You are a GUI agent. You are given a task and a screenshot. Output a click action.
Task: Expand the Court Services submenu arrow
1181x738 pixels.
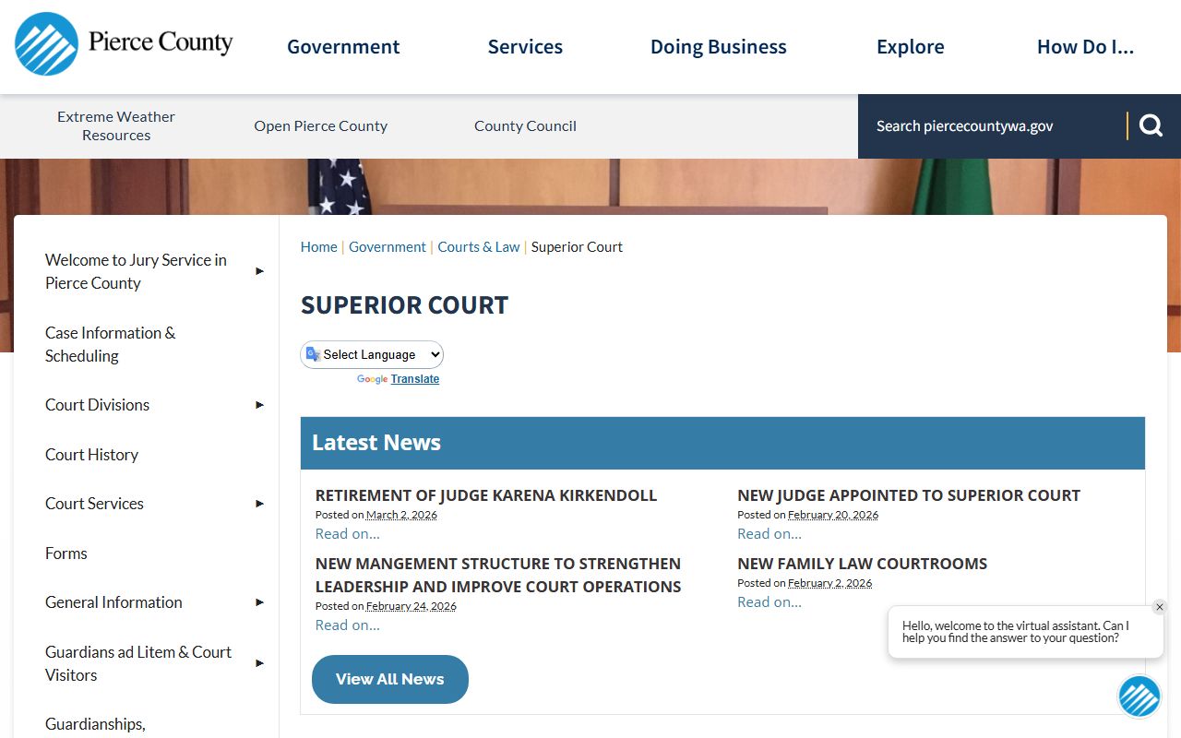point(259,504)
